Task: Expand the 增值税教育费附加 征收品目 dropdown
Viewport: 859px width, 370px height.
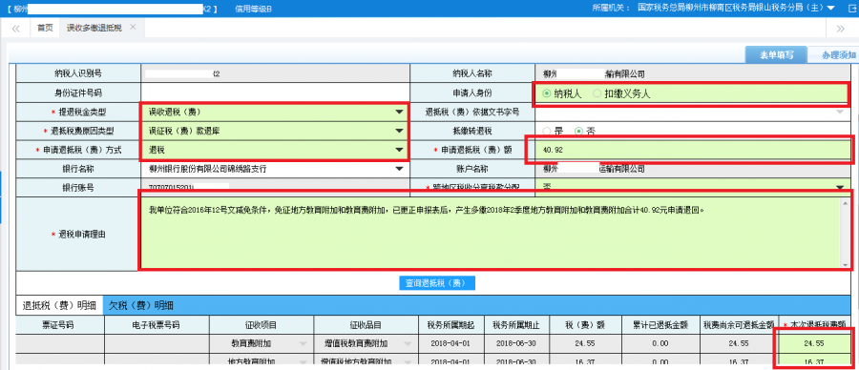Action: point(409,343)
